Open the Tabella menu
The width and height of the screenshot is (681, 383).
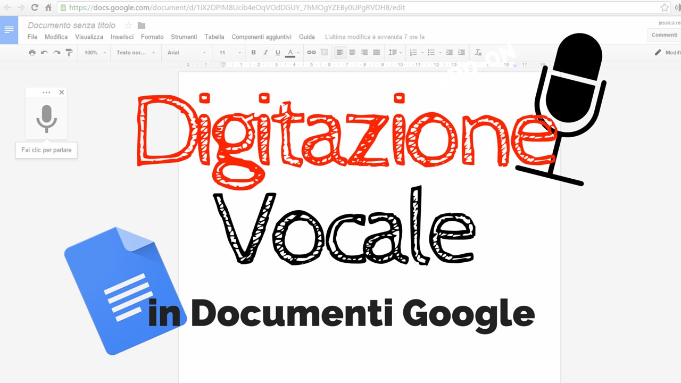214,37
